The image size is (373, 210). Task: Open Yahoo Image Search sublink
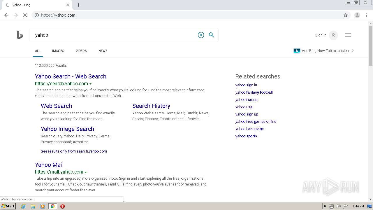click(67, 129)
